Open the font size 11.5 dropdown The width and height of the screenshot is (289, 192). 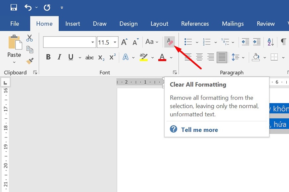coord(114,42)
